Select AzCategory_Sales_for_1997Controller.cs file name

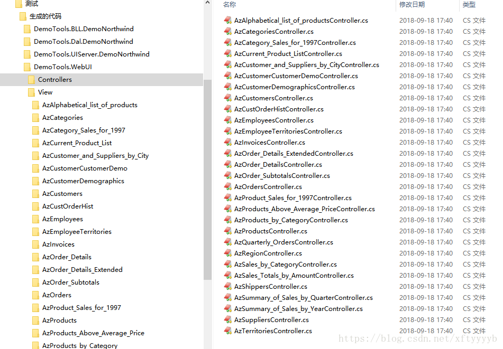tap(295, 43)
